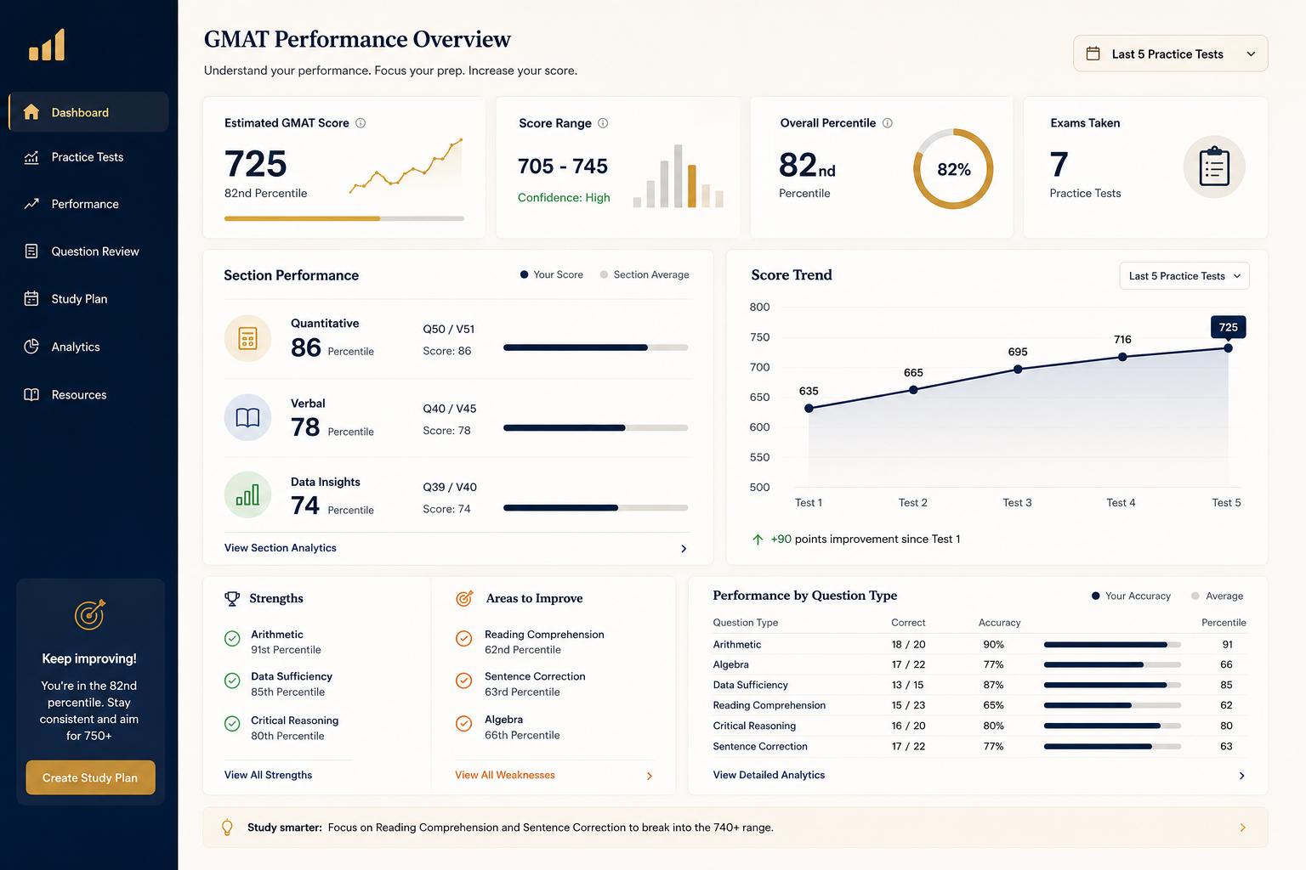Click the Score Range bar histogram
The height and width of the screenshot is (870, 1306).
click(x=678, y=176)
